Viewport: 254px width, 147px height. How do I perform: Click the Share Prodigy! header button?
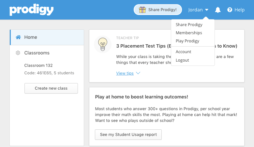point(158,10)
